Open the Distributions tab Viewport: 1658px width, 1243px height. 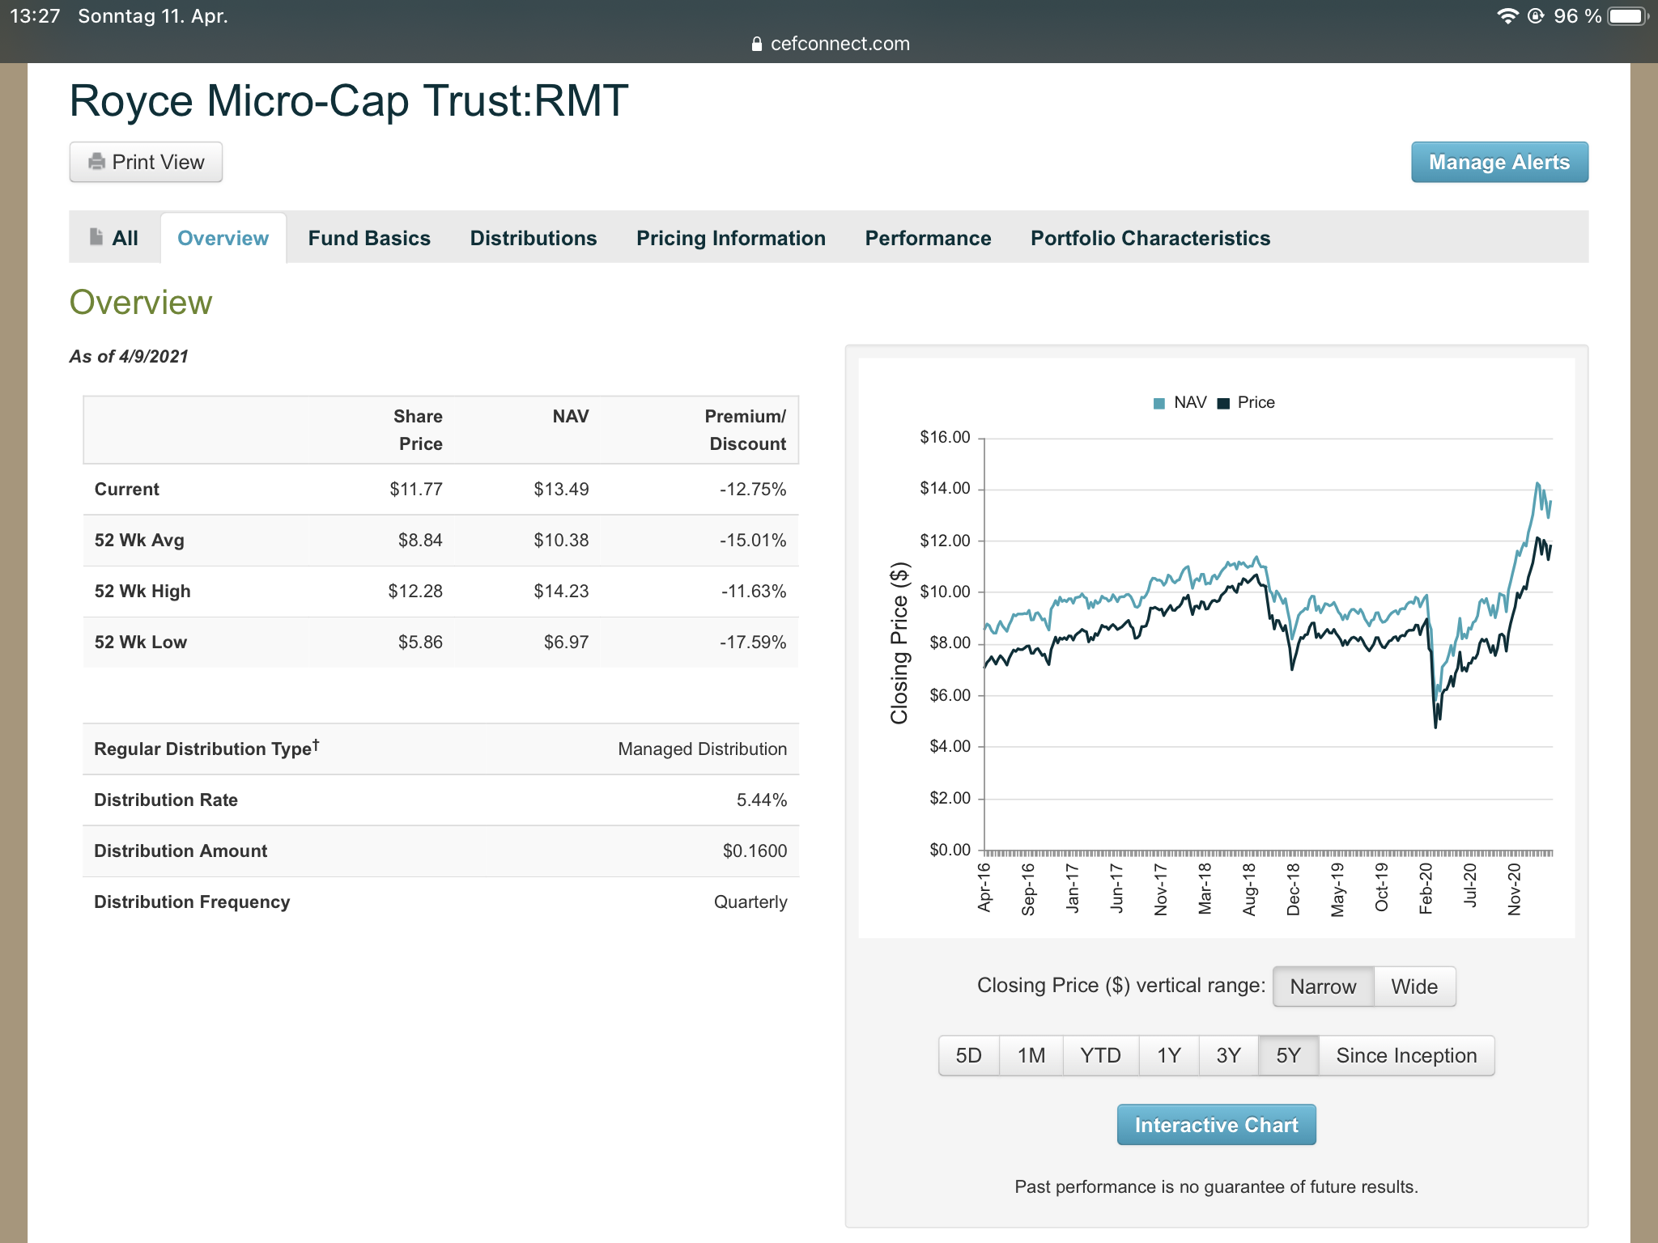(x=534, y=238)
